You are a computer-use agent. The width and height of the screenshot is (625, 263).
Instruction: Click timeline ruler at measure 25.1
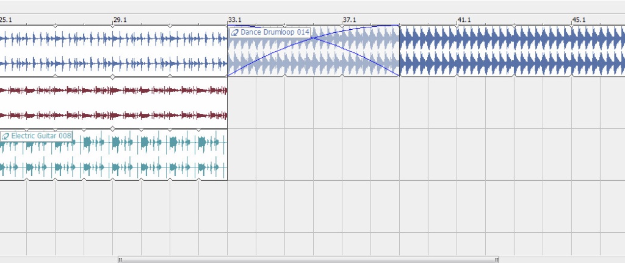[6, 19]
